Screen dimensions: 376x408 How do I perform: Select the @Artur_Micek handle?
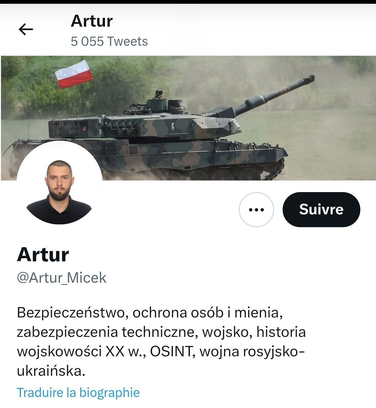(x=62, y=278)
